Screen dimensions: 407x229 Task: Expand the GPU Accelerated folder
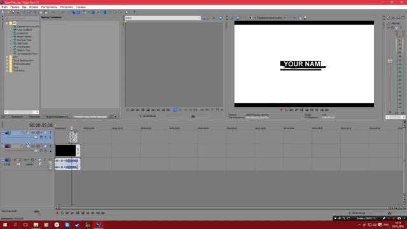(7, 64)
